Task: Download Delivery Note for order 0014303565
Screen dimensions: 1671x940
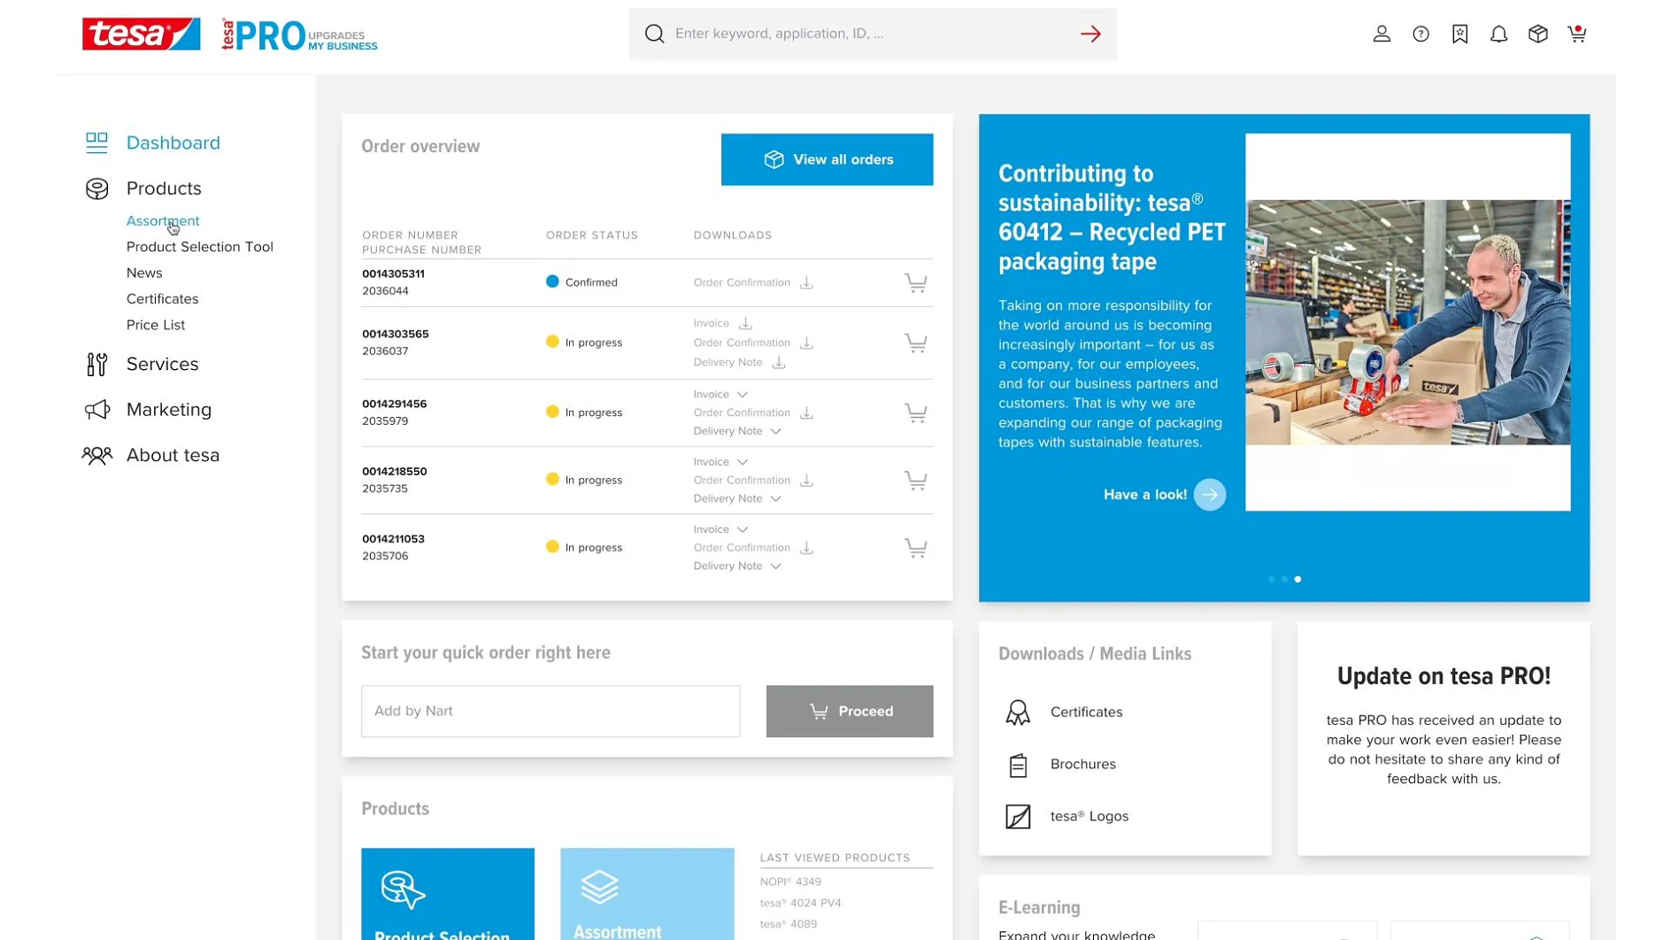Action: pos(778,363)
